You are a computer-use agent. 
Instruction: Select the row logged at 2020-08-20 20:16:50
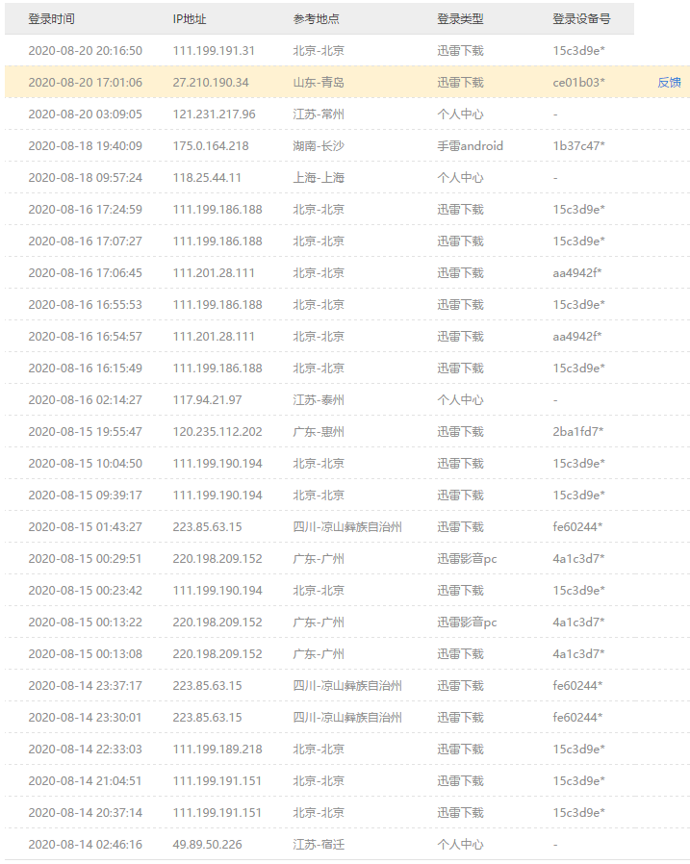pyautogui.click(x=85, y=51)
